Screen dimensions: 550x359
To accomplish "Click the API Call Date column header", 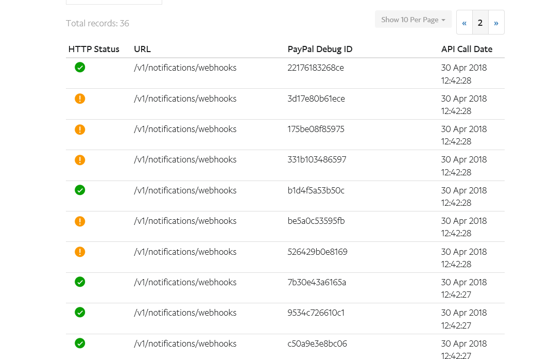I will click(467, 50).
